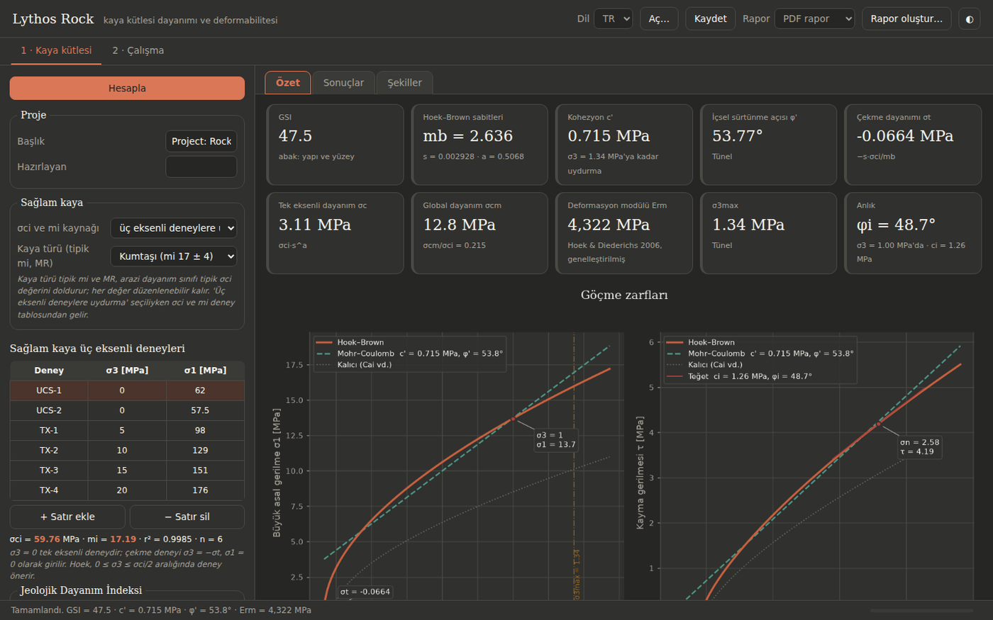Open the PDF rapor format dropdown

coord(814,19)
